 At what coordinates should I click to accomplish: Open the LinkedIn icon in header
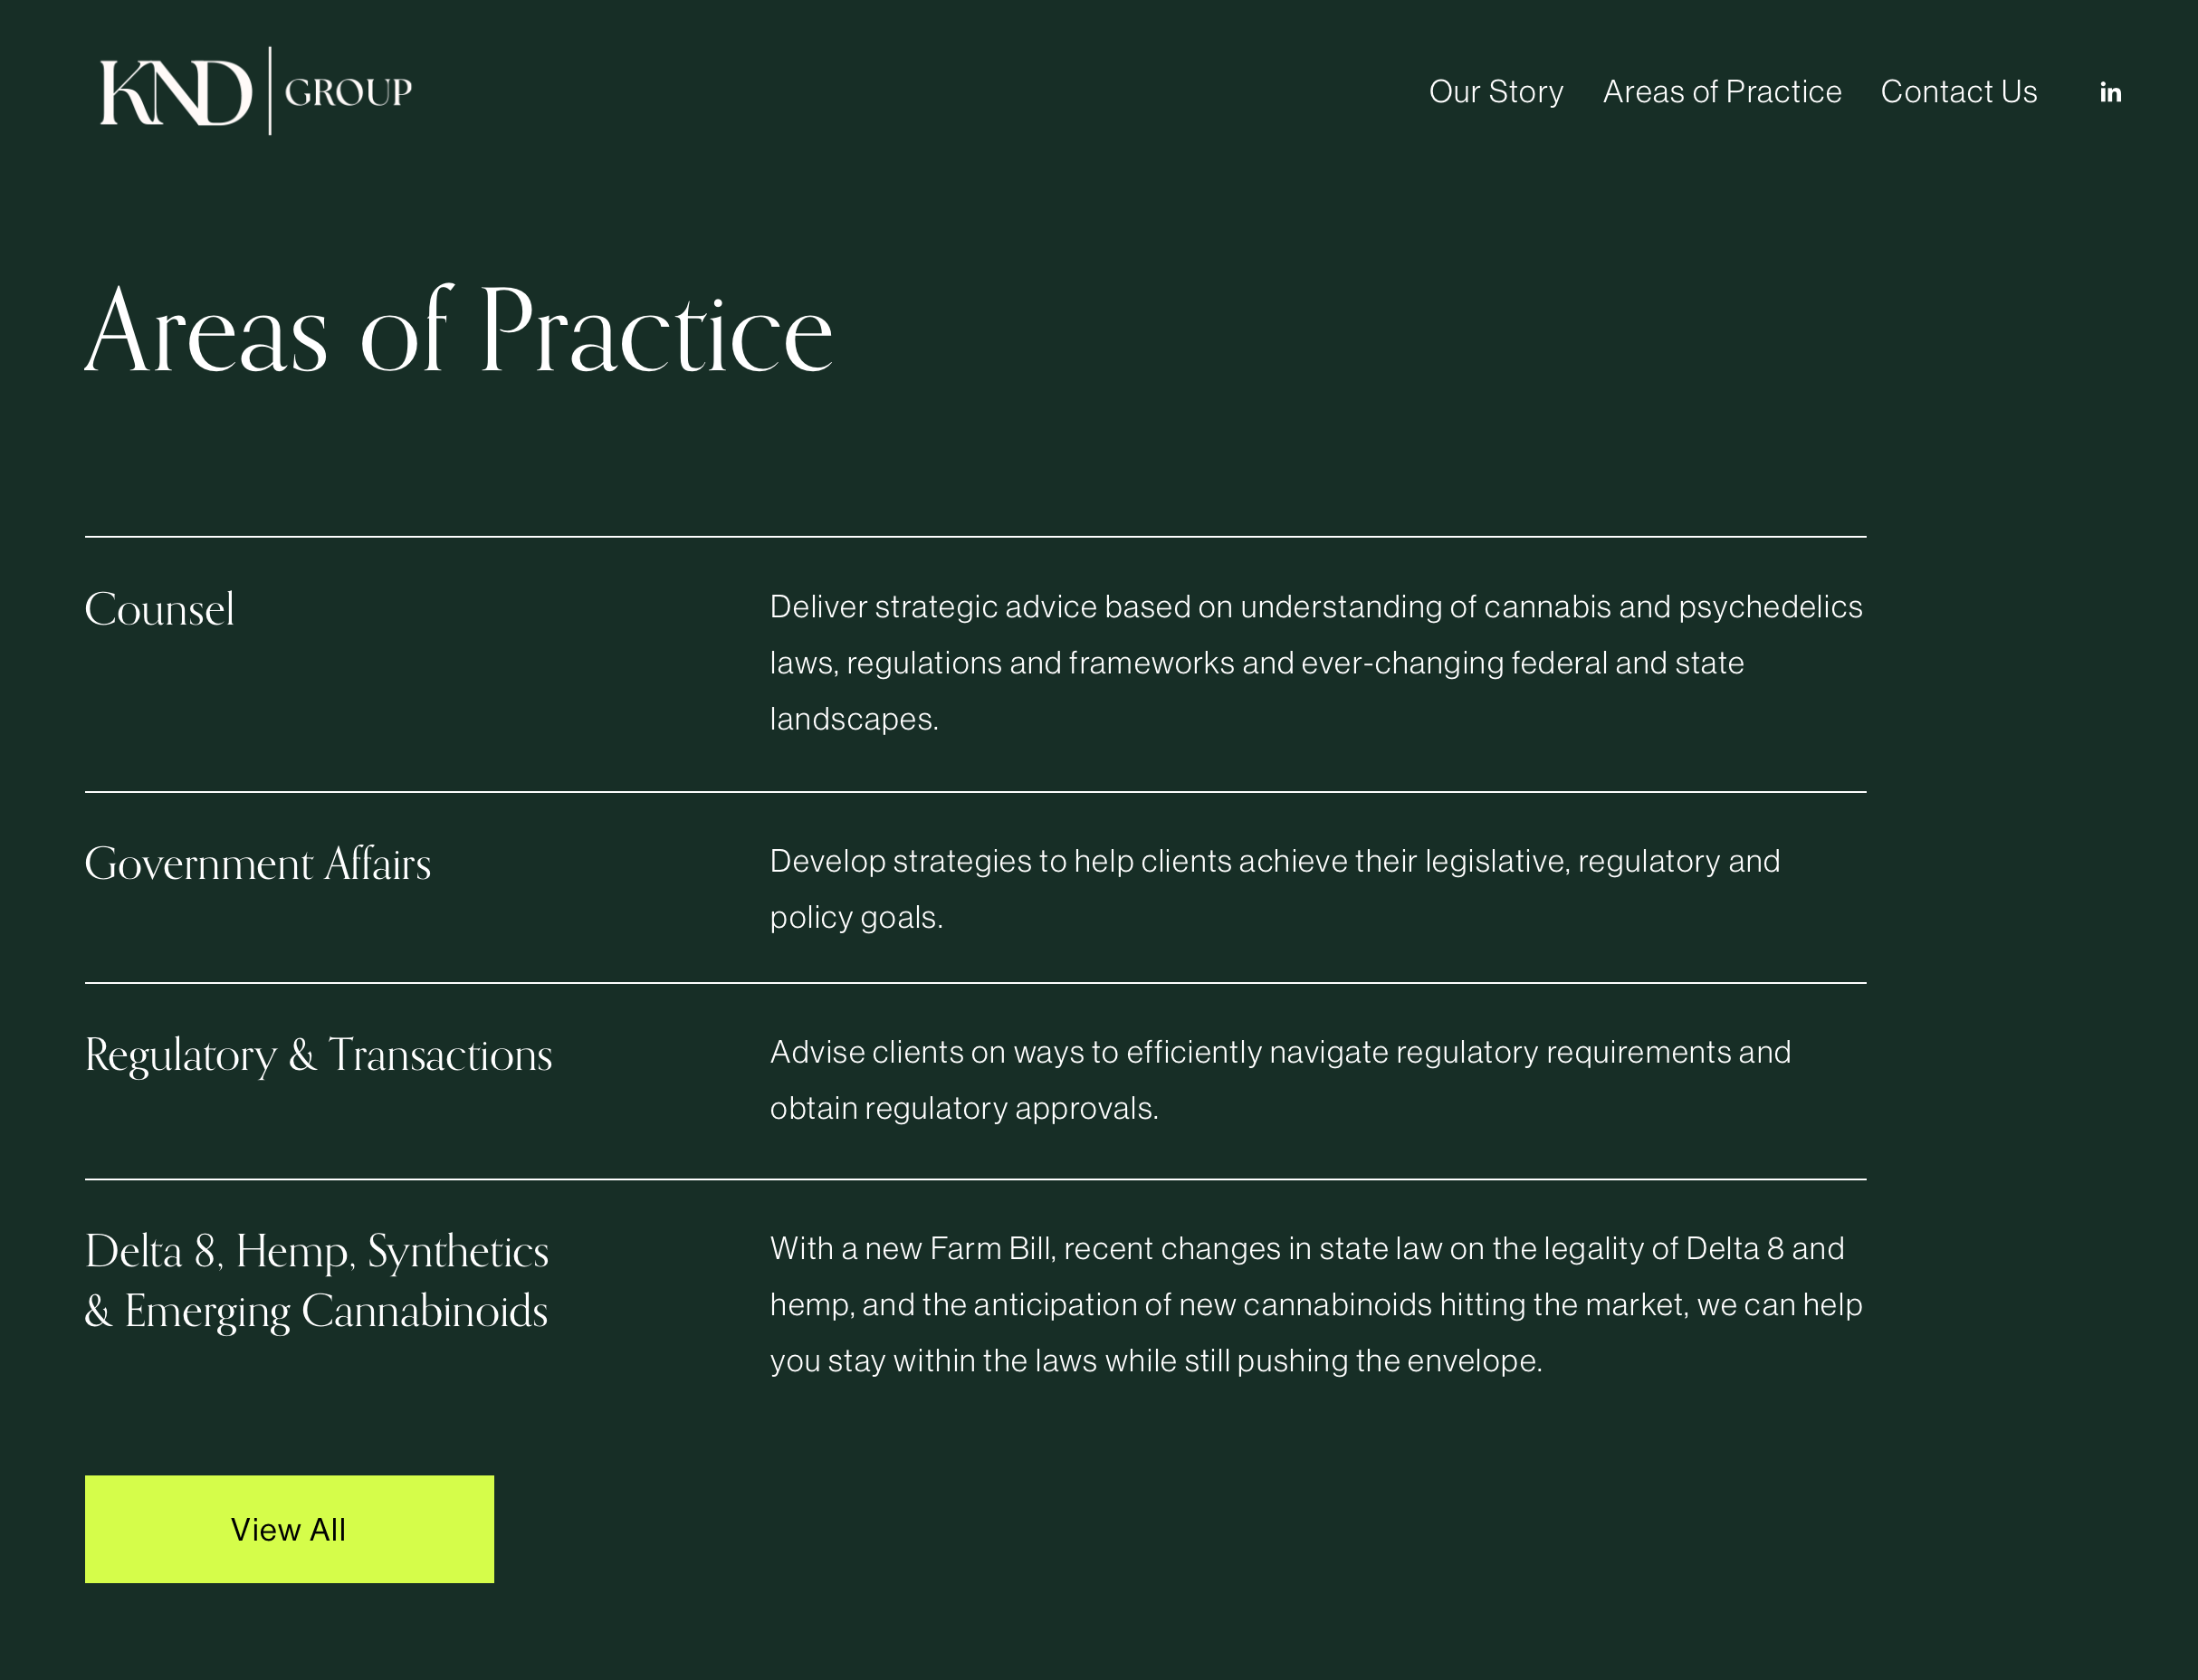click(x=2110, y=92)
